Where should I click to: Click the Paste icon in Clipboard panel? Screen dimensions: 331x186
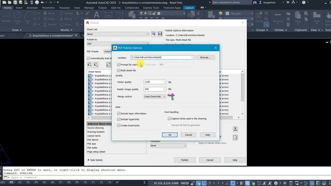click(x=298, y=17)
